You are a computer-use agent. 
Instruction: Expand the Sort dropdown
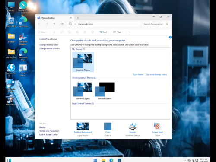pos(104,32)
